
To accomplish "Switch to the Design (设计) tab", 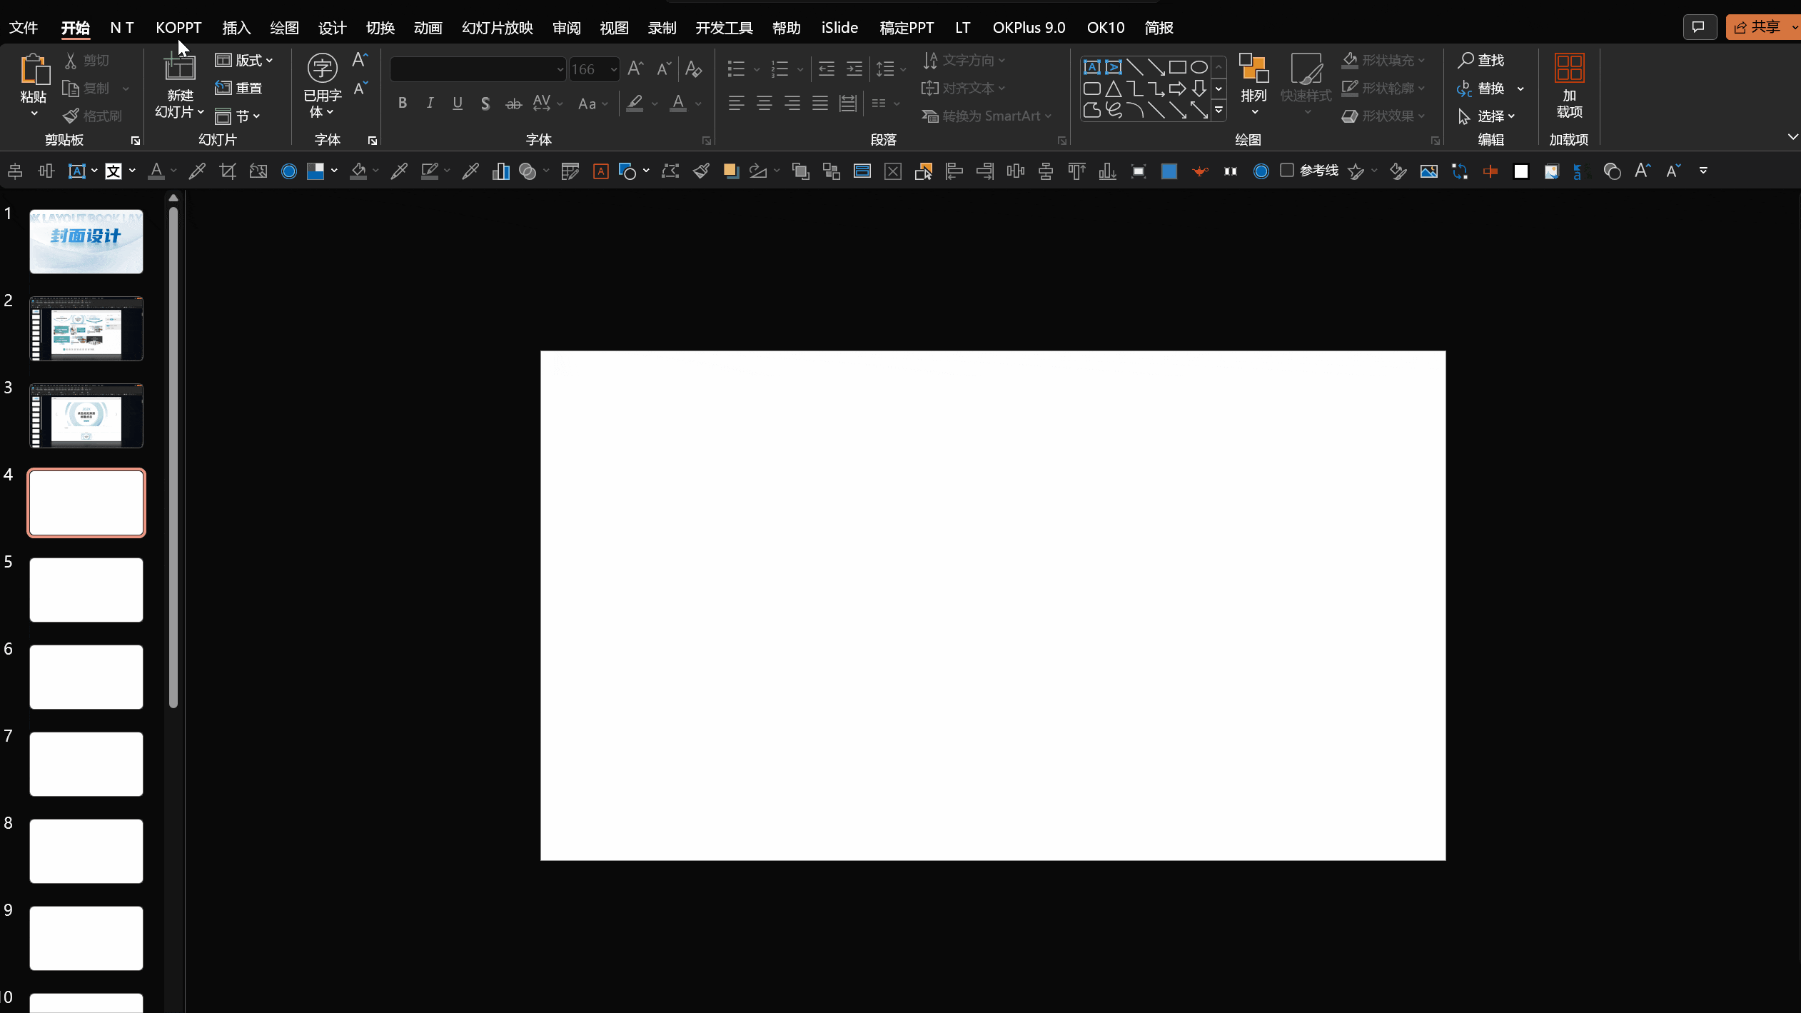I will tap(332, 27).
